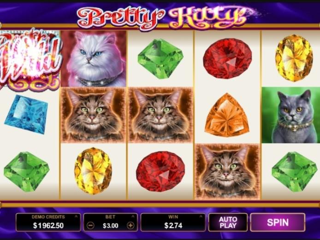Image resolution: width=320 pixels, height=240 pixels.
Task: Expand the Win panel arrow
Action: [x=201, y=216]
